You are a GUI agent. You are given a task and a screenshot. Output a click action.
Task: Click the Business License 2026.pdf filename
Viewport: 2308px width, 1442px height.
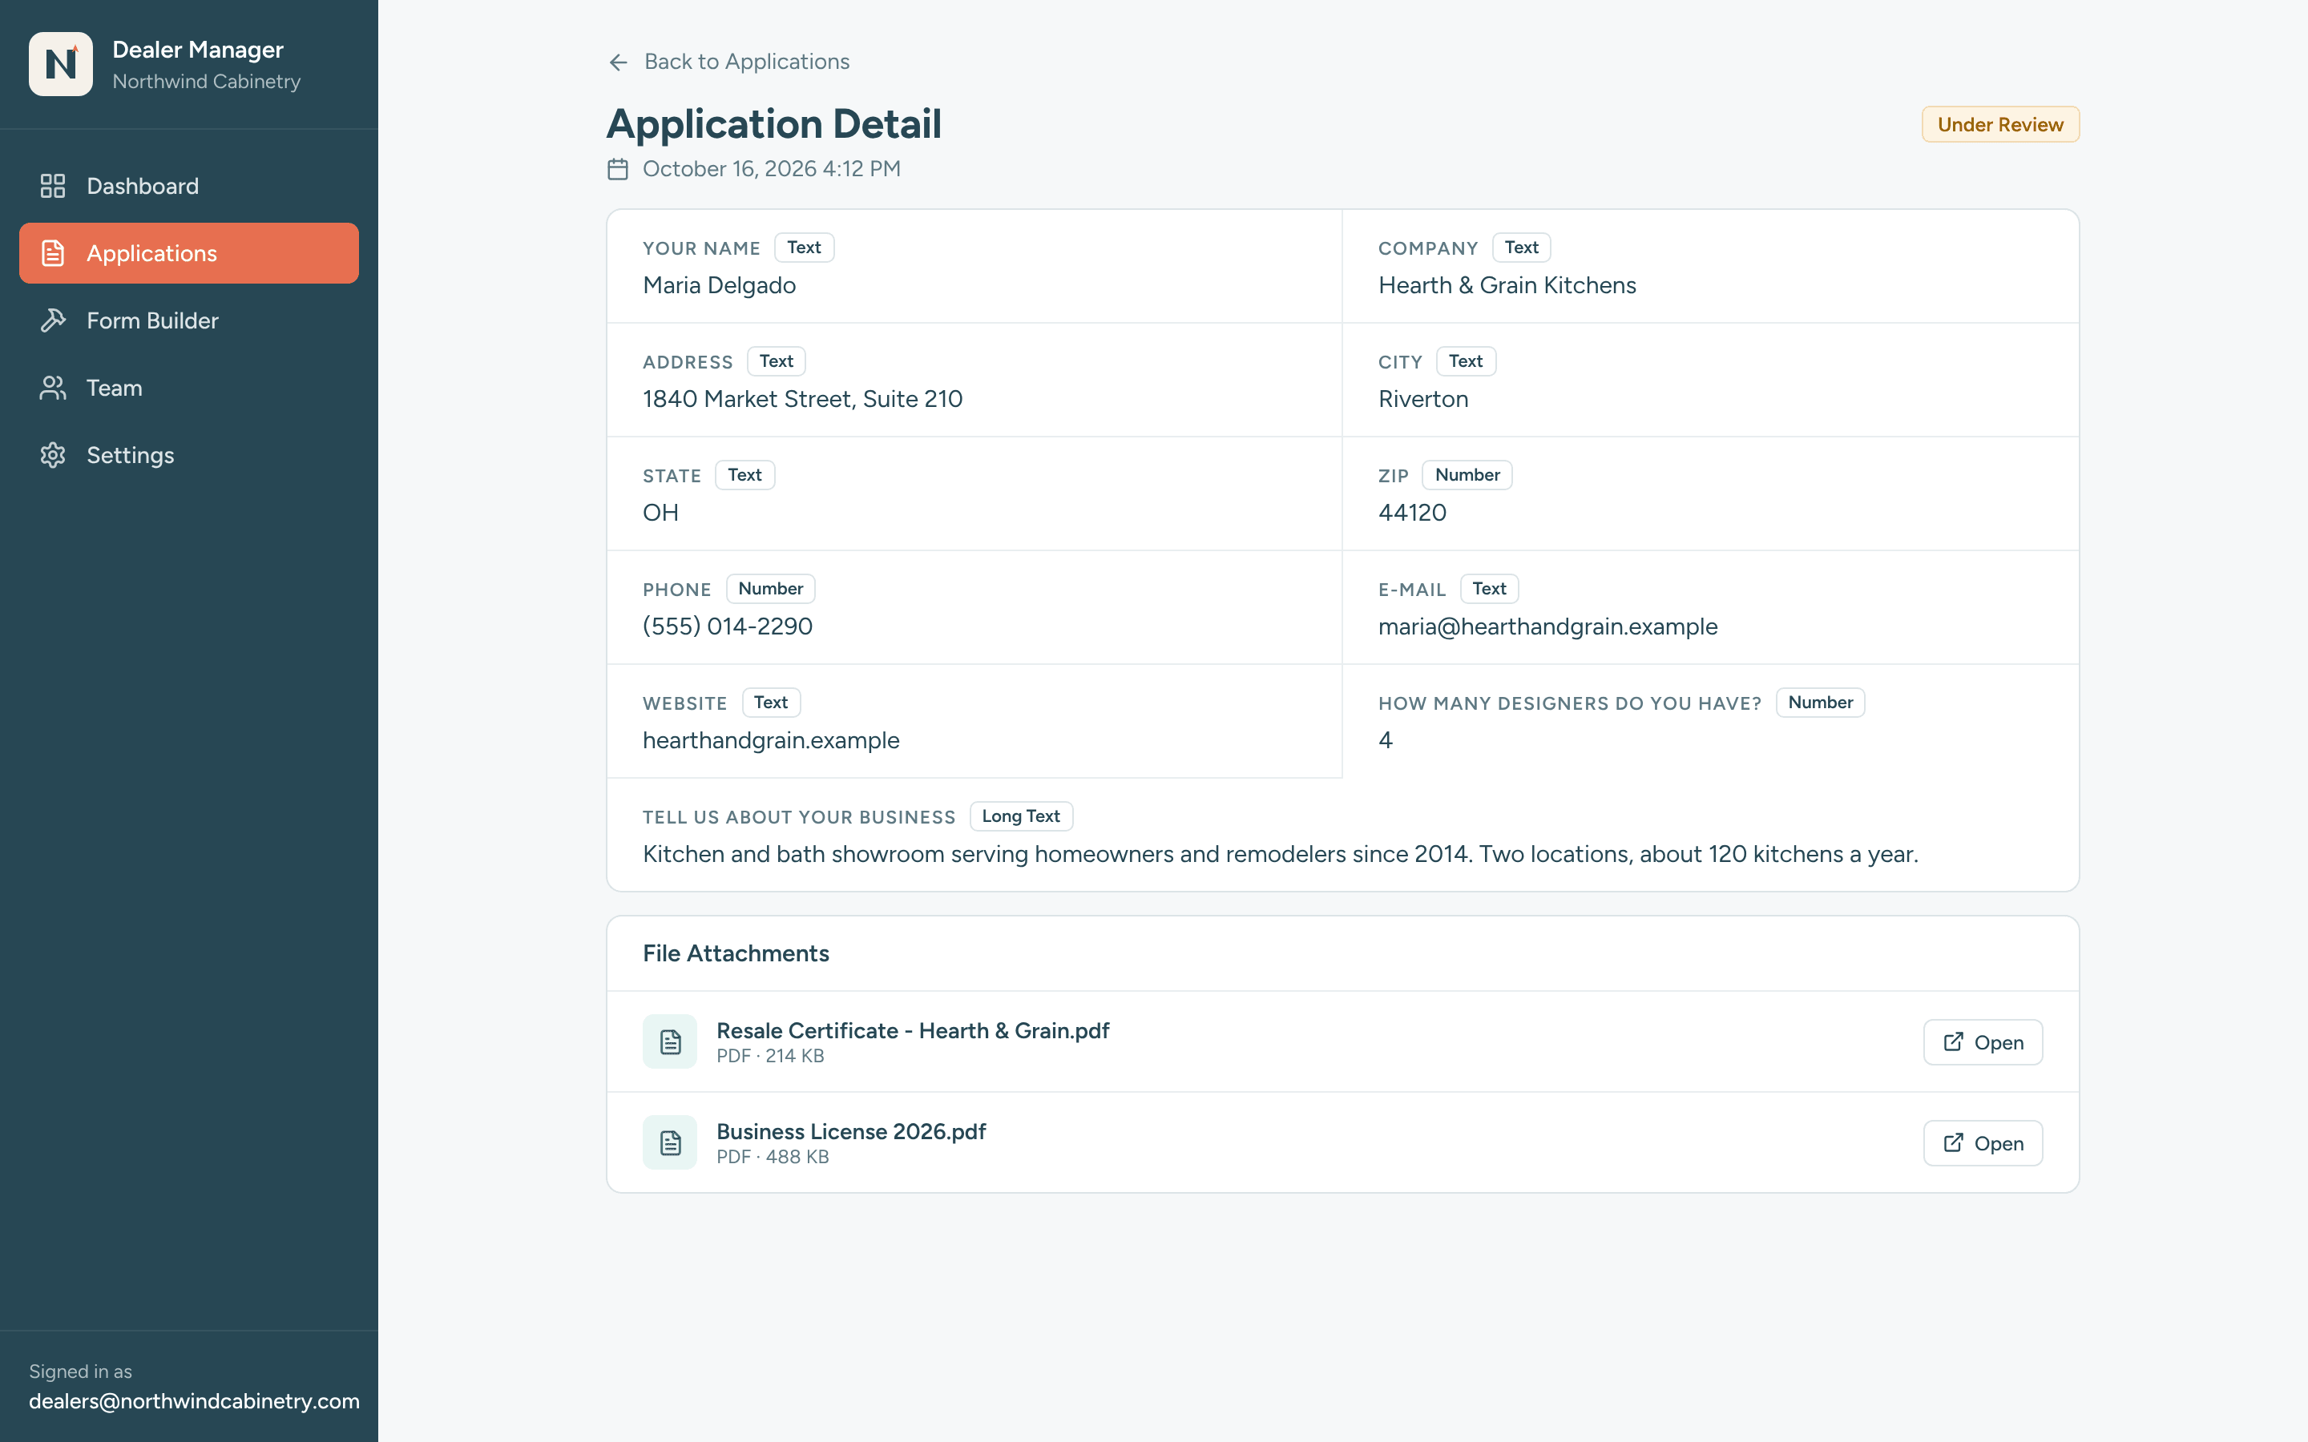851,1132
